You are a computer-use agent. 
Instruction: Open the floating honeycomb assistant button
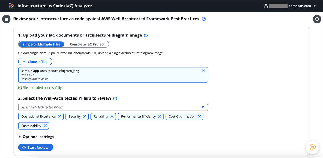(313, 147)
